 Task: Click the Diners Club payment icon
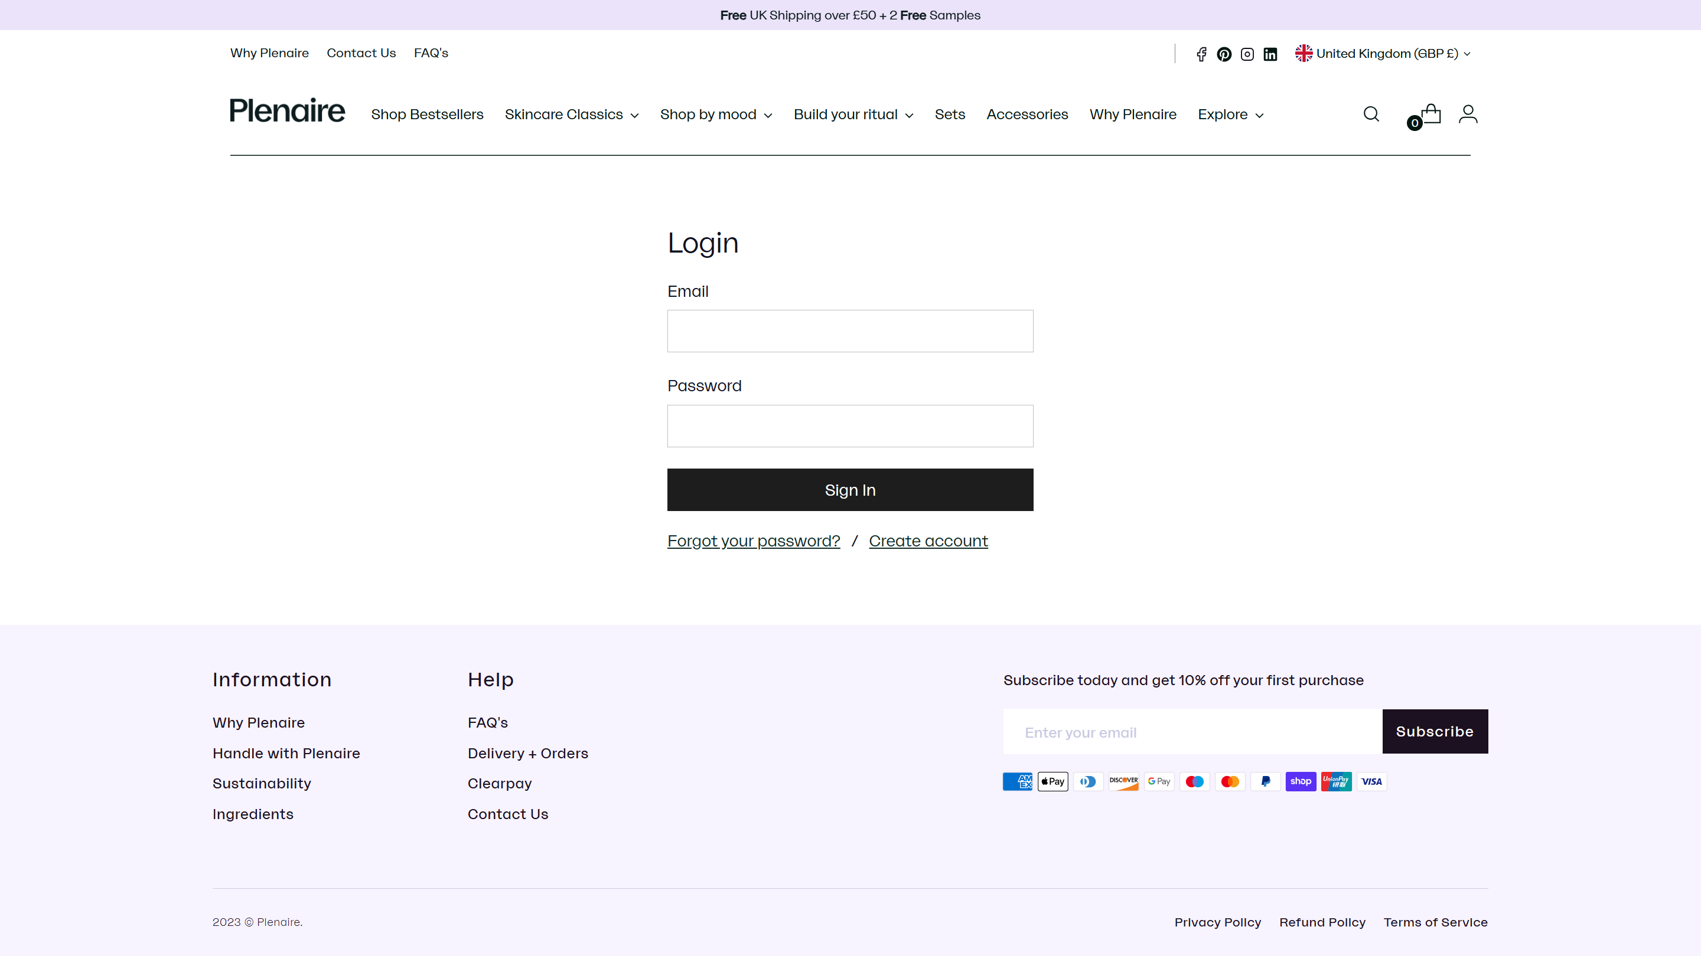[x=1088, y=781]
